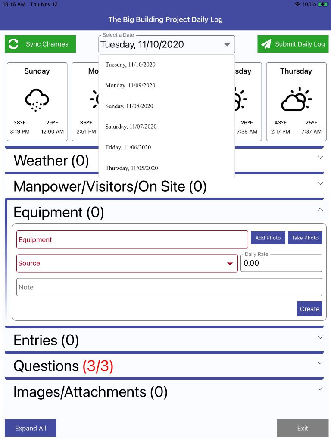Click Sunday's 38°F high temperature

19,123
